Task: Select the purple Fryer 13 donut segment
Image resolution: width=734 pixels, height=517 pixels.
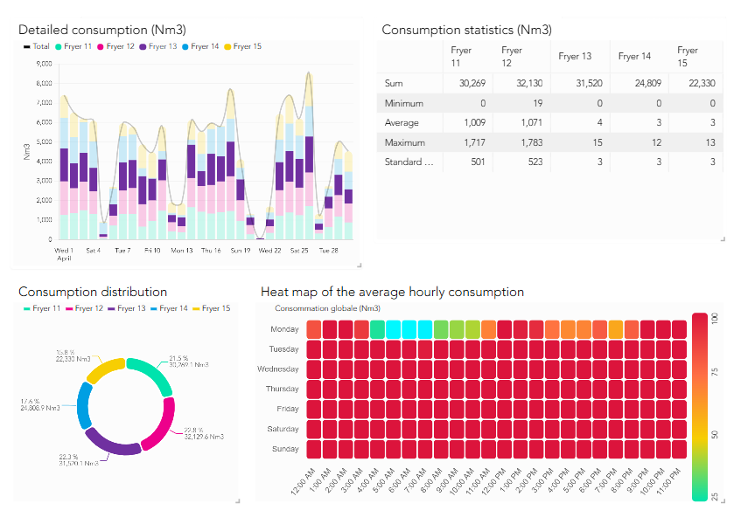Action: (x=111, y=444)
